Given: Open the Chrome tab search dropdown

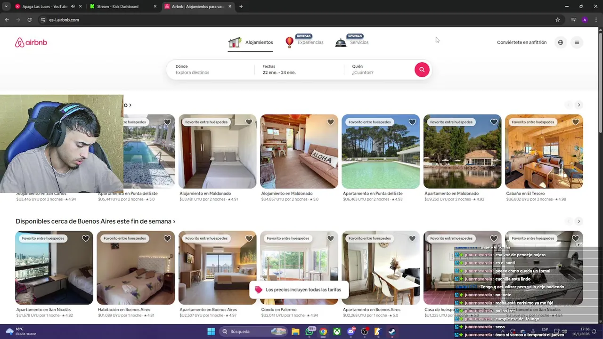Looking at the screenshot, I should (x=6, y=7).
